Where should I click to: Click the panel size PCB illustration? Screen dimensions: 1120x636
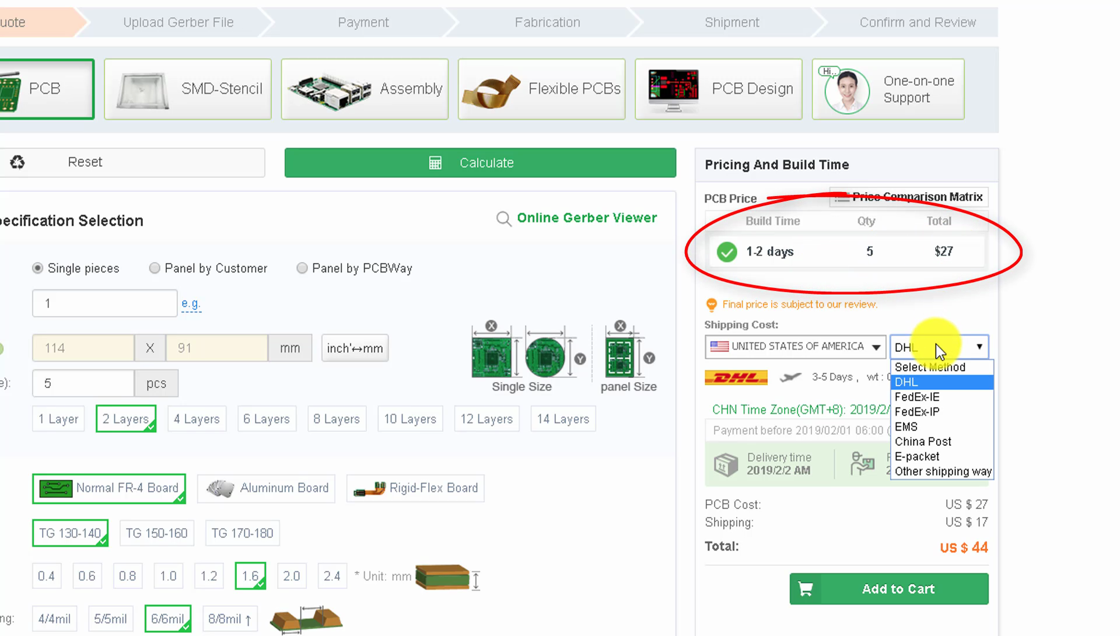click(x=619, y=357)
